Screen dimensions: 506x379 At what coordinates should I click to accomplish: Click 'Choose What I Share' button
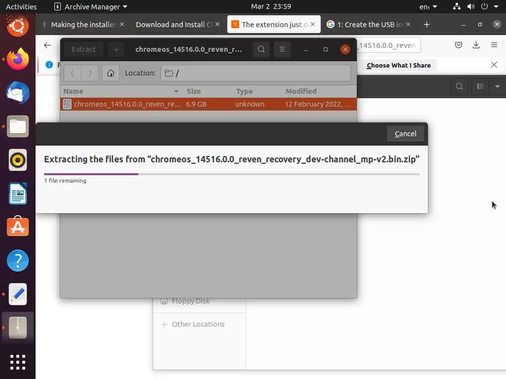(399, 66)
